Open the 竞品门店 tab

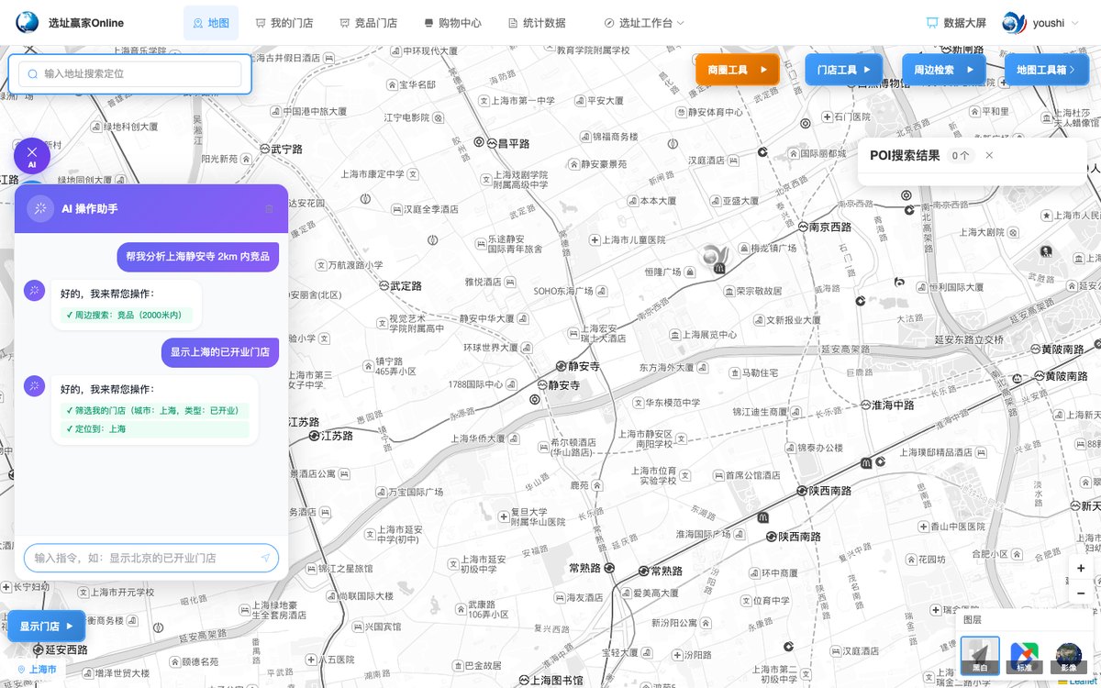click(368, 23)
